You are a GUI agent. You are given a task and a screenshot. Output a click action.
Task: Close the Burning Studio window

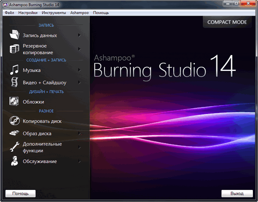coord(248,3)
